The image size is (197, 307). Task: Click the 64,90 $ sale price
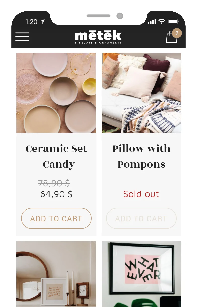pyautogui.click(x=56, y=194)
